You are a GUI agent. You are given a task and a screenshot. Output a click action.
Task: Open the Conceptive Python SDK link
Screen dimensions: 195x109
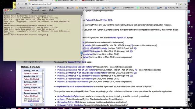[68, 102]
